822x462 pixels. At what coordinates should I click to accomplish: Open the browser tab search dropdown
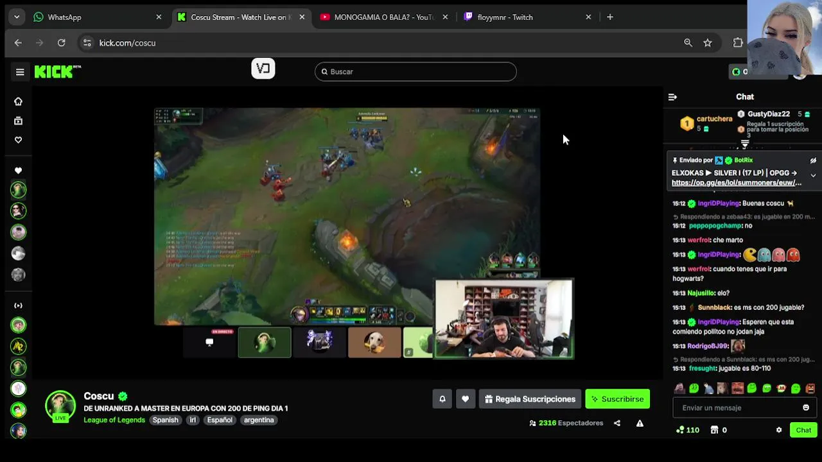click(x=17, y=17)
